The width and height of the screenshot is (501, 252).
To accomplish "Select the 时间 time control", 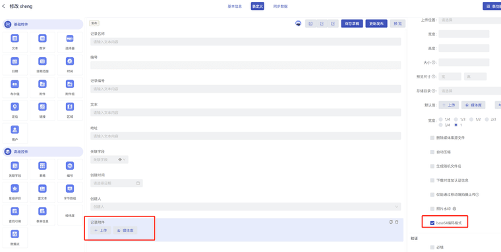I will (70, 65).
